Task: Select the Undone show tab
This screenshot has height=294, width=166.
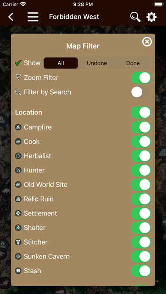Action: [x=97, y=63]
